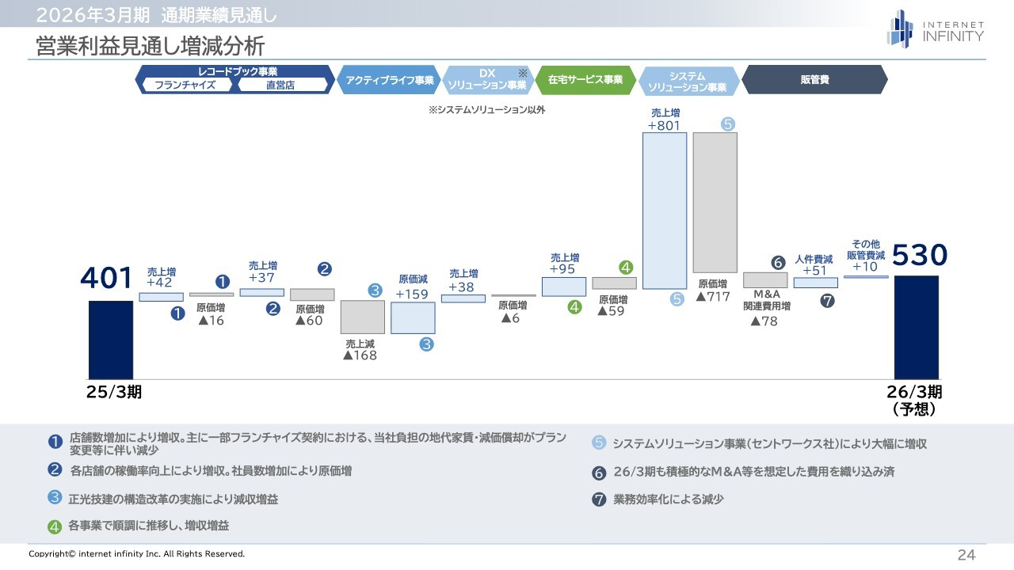Click legend circle 1 beside 店舗数増加 note
Viewport: 1014px width, 570px height.
[55, 442]
